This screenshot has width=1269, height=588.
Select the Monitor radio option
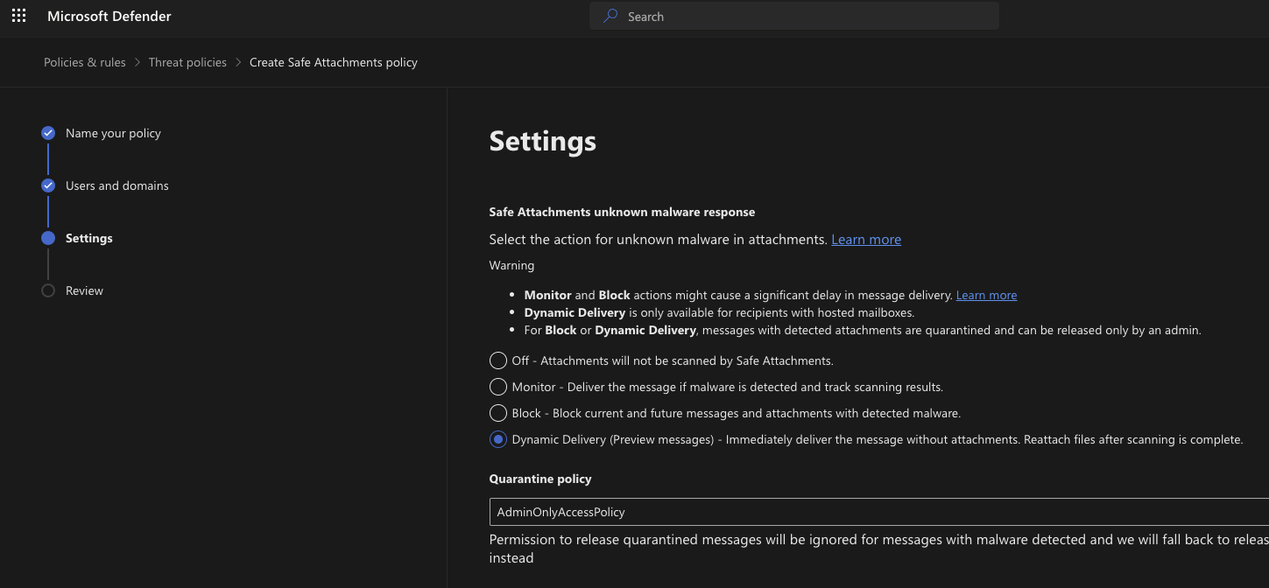497,387
